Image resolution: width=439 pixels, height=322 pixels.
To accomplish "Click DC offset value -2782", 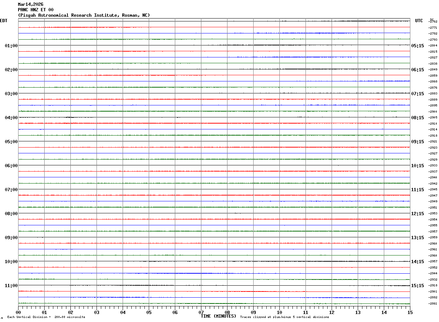I will (433, 33).
